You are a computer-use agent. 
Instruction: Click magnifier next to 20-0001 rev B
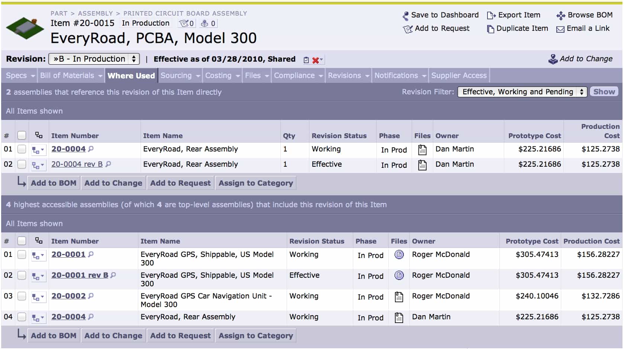[x=113, y=275]
